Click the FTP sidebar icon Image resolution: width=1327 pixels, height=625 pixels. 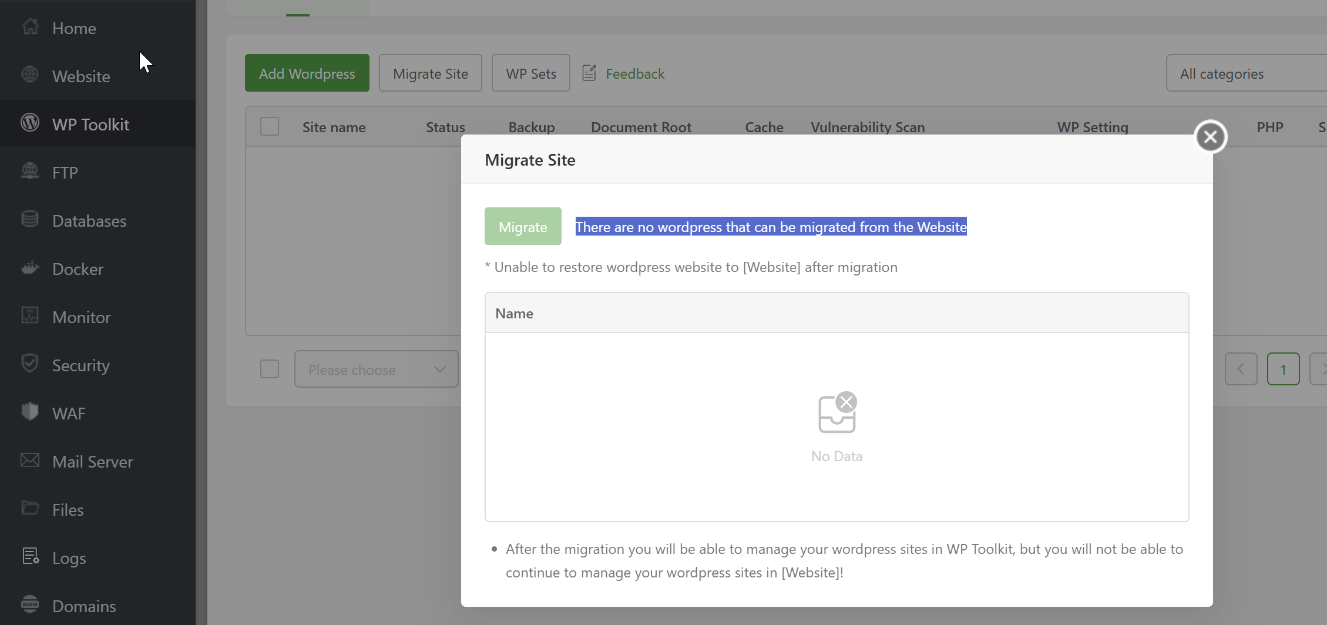[x=30, y=172]
